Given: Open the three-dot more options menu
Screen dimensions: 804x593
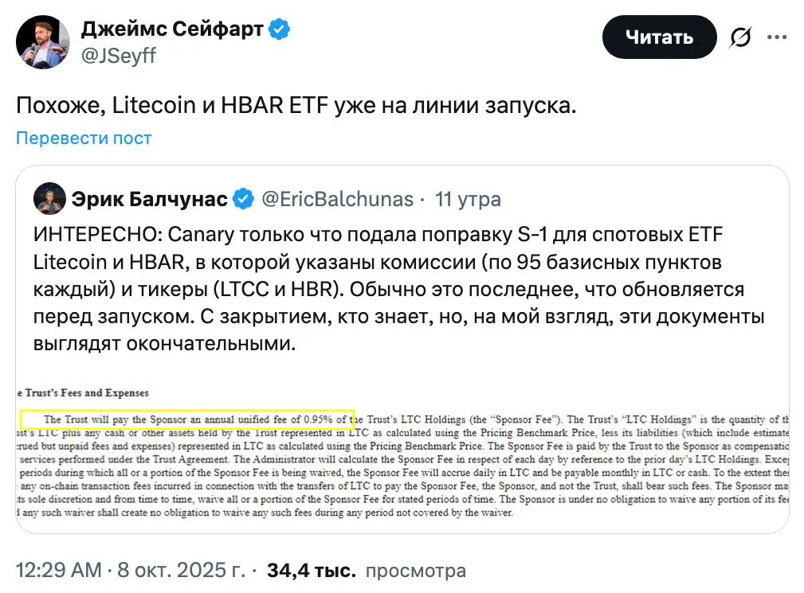Looking at the screenshot, I should (777, 37).
